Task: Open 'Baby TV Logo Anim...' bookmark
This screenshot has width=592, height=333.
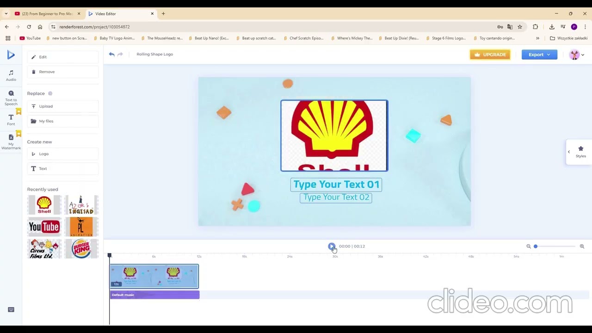Action: pos(113,38)
